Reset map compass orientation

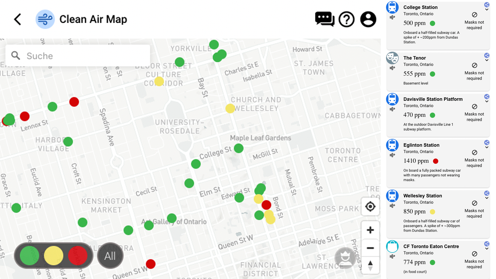coord(370,265)
